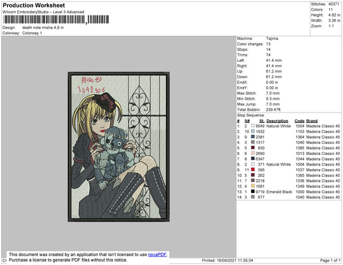Select the barcode under the worksheet title
Screen dimensions: 343x265
point(56,19)
